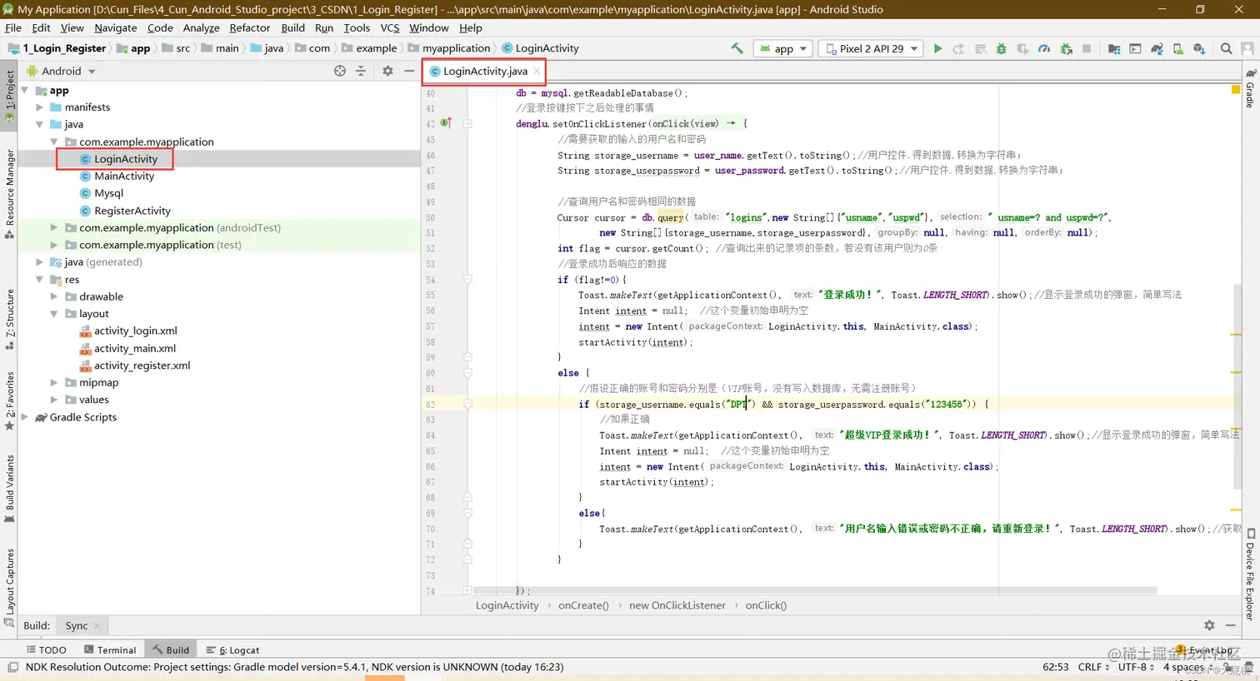Open the Gradle side tool window

[1250, 89]
